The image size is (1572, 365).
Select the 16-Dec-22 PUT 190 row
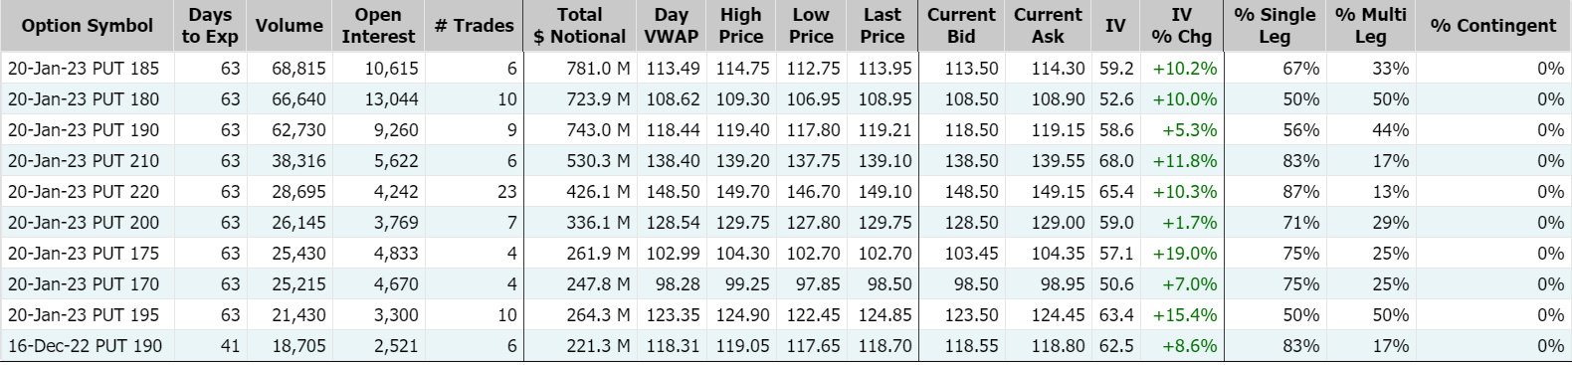786,346
